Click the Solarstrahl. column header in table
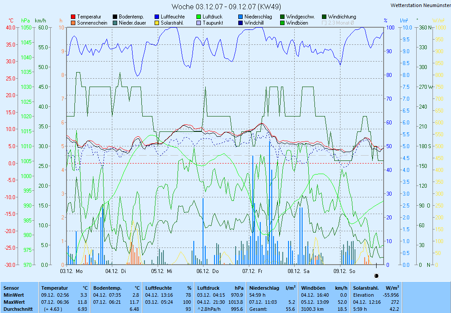The width and height of the screenshot is (451, 313). pos(366,288)
